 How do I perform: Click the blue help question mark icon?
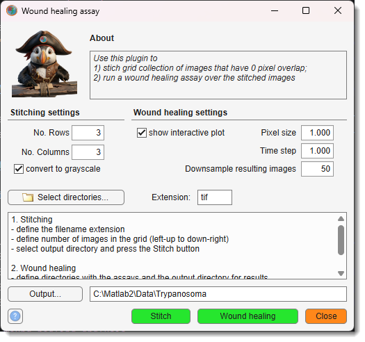(15, 316)
